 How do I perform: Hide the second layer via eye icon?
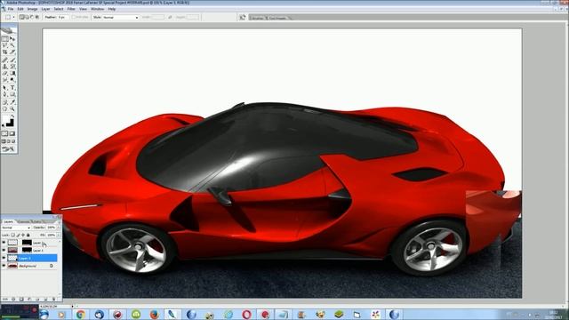(x=4, y=250)
